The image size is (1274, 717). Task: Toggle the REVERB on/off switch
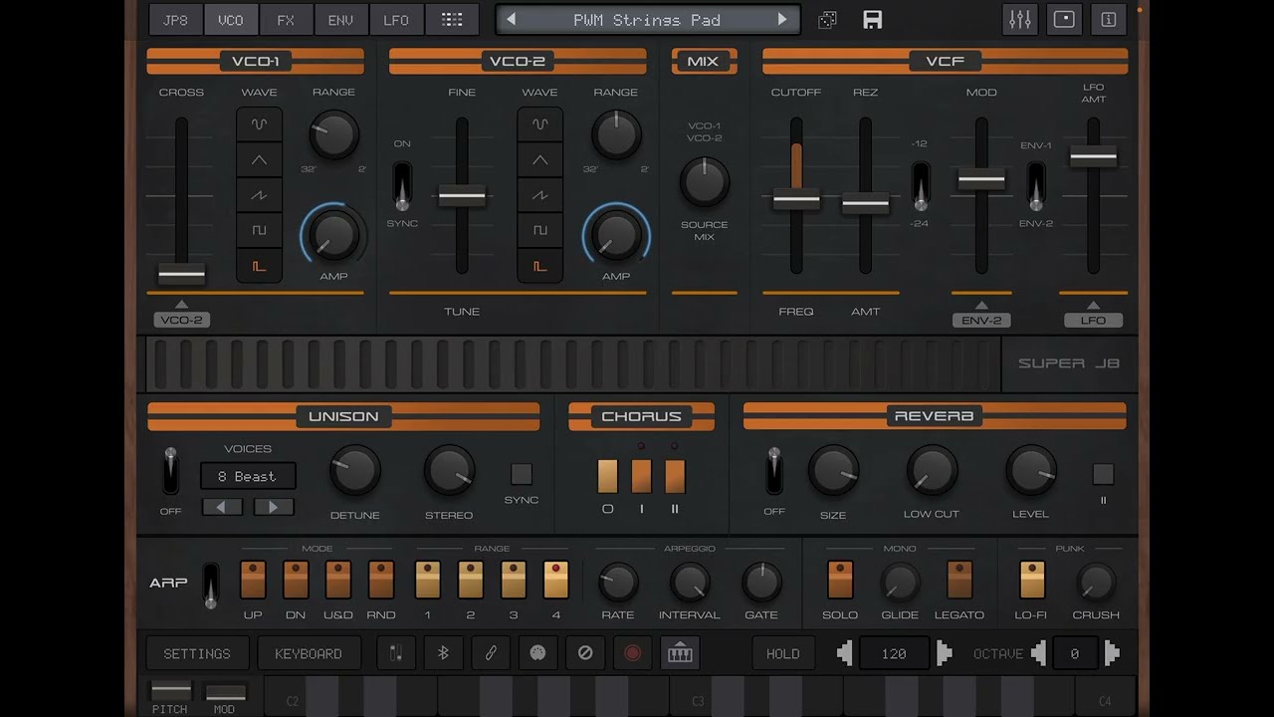coord(773,471)
